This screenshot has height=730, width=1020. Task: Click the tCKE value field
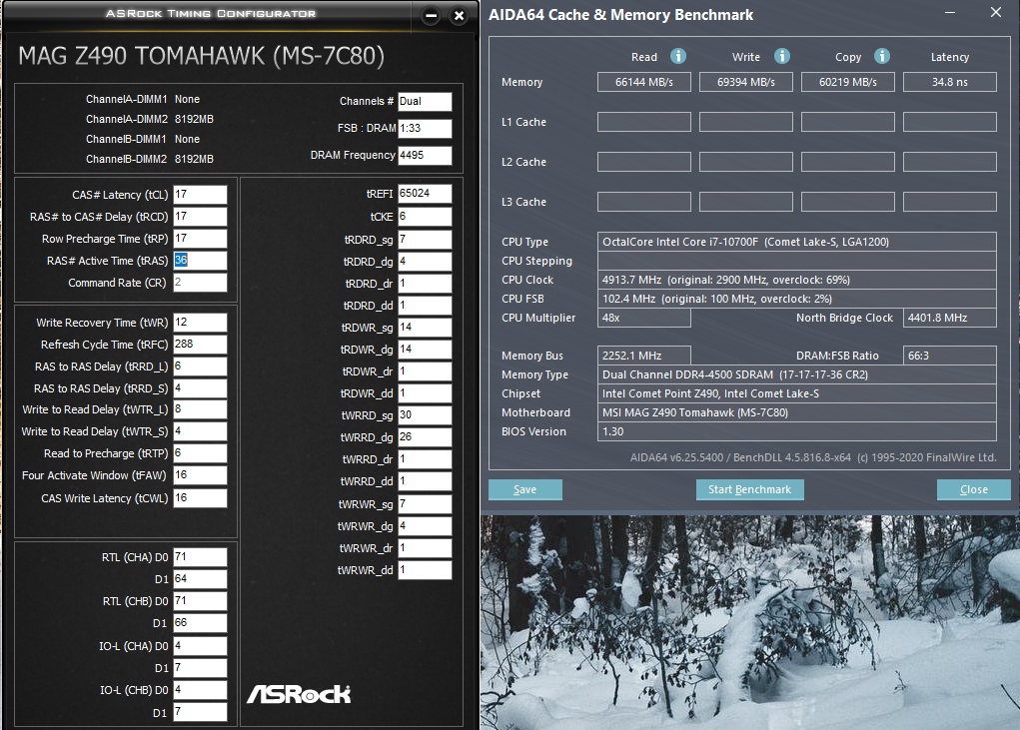pos(425,217)
